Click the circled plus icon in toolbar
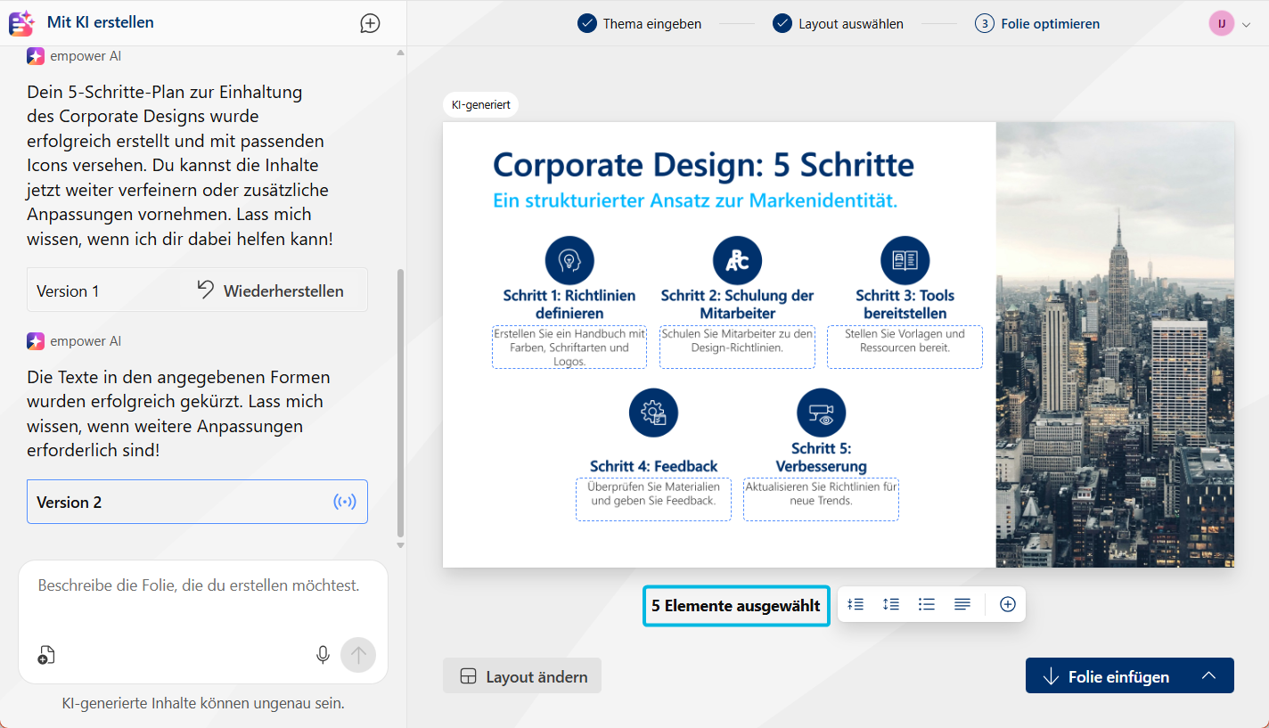Viewport: 1269px width, 728px height. coord(1008,604)
